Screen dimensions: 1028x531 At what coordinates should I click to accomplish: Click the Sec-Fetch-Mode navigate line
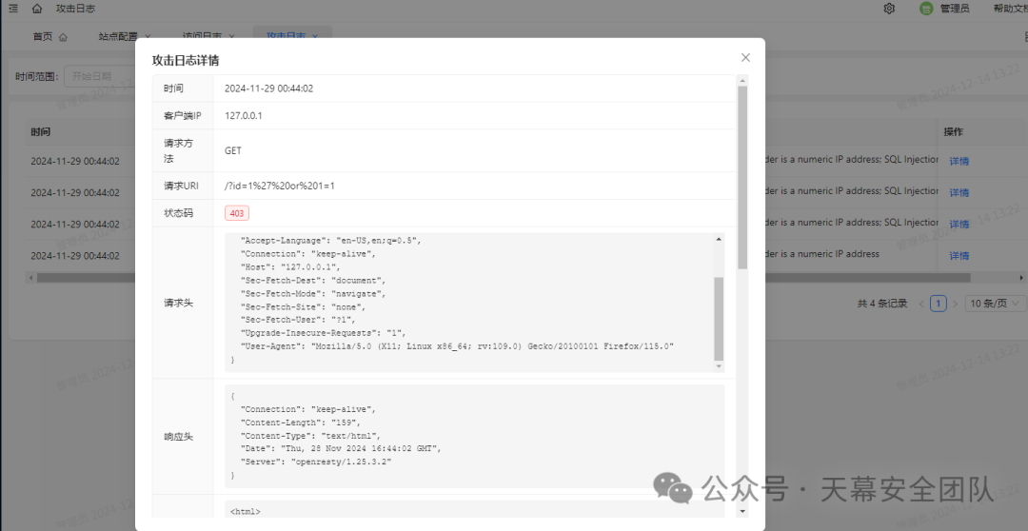tap(313, 293)
